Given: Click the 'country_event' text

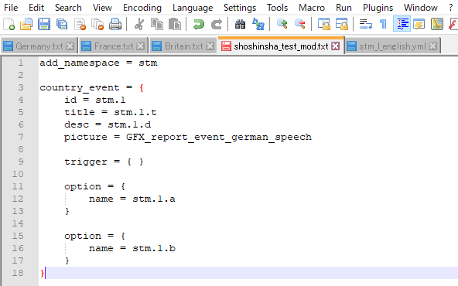Looking at the screenshot, I should 80,88.
